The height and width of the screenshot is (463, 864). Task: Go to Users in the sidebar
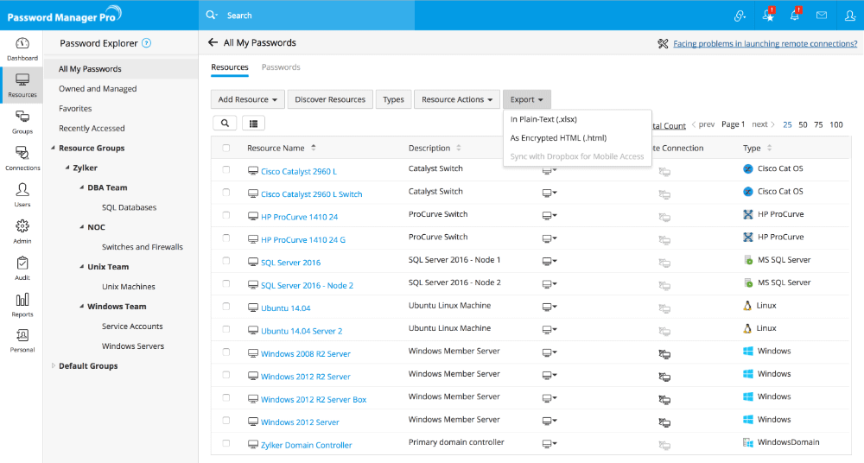point(22,194)
